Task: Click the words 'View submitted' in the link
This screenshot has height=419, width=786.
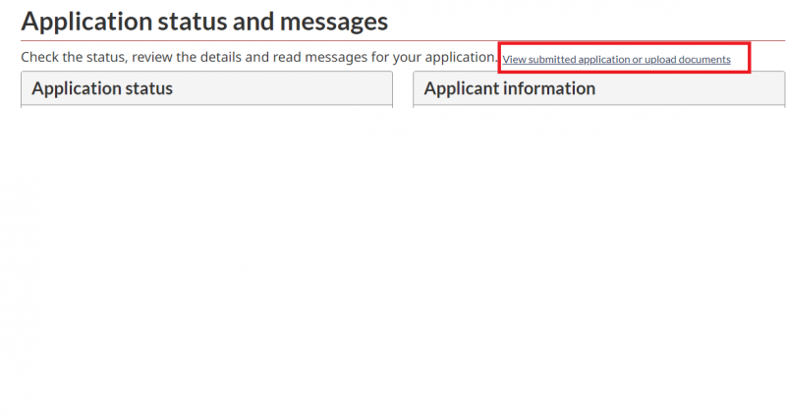Action: [x=539, y=60]
